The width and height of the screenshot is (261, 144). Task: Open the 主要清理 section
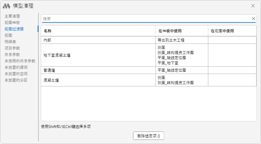(x=12, y=16)
